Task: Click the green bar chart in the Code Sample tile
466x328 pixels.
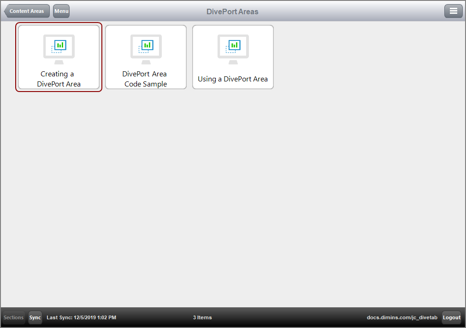Action: pos(147,45)
